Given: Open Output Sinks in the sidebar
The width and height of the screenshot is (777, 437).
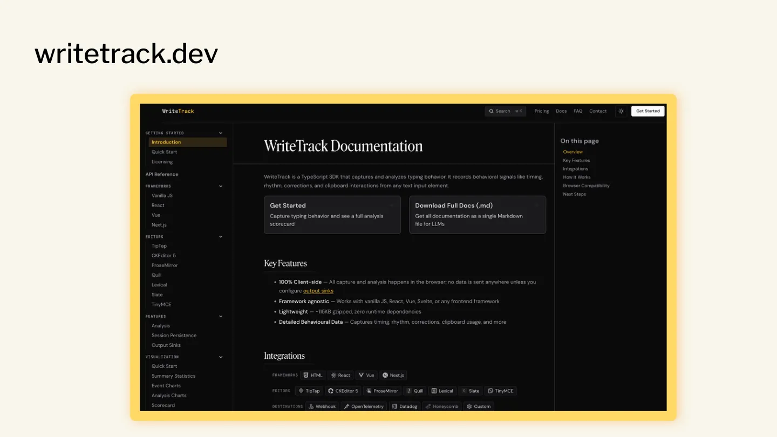Looking at the screenshot, I should (166, 345).
